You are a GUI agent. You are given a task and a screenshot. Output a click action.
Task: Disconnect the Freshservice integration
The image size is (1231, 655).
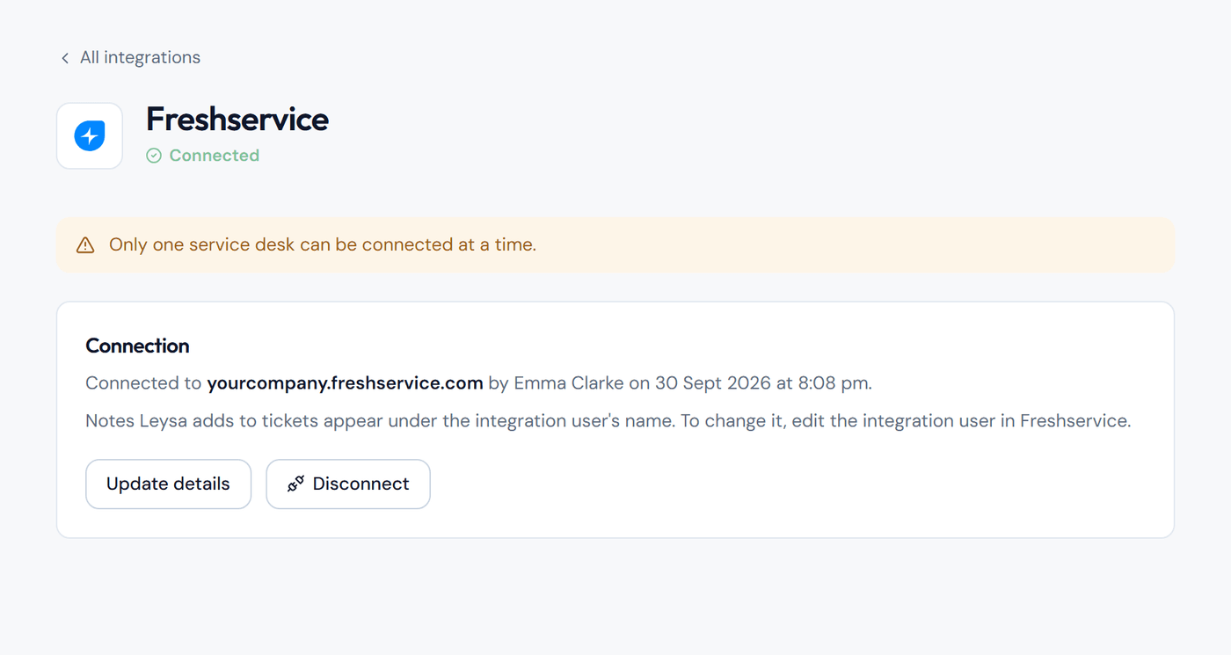click(x=348, y=484)
